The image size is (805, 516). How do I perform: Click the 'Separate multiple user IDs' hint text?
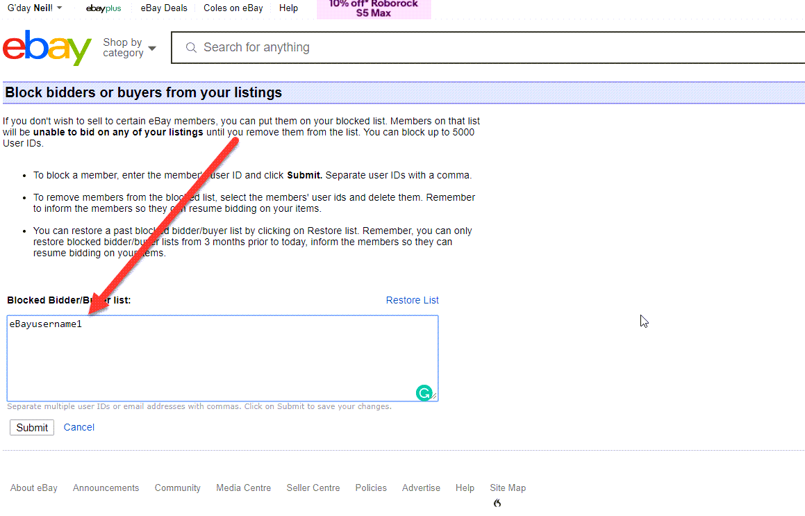pyautogui.click(x=199, y=406)
